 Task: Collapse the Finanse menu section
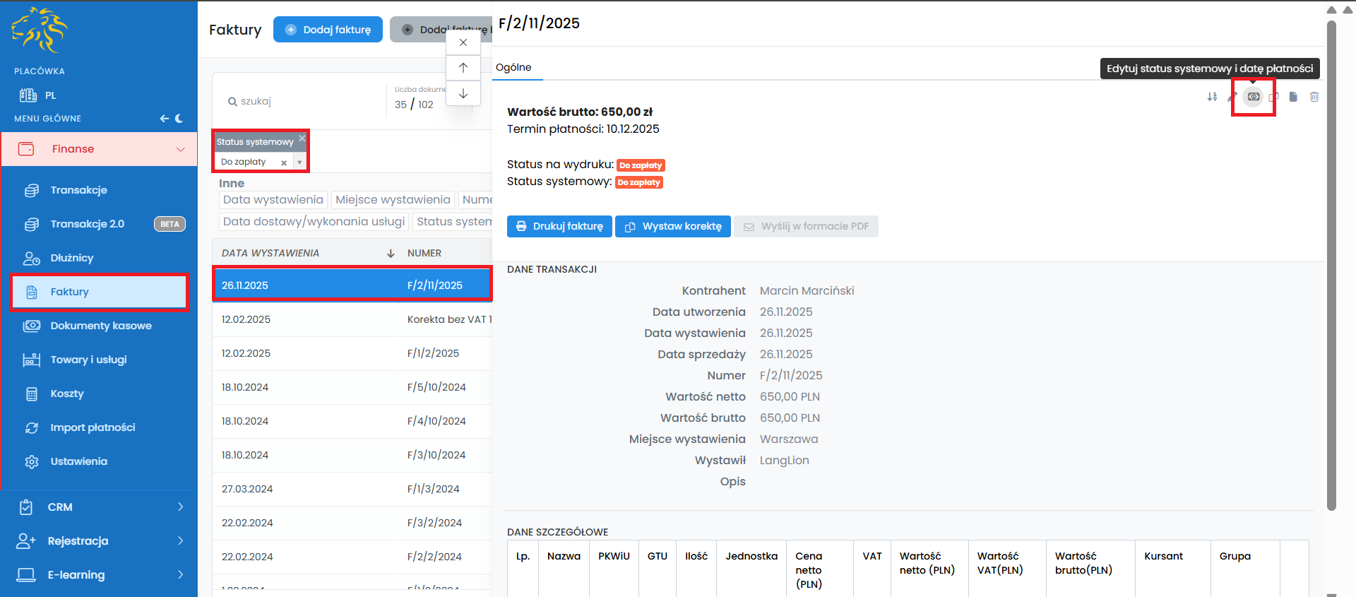180,149
